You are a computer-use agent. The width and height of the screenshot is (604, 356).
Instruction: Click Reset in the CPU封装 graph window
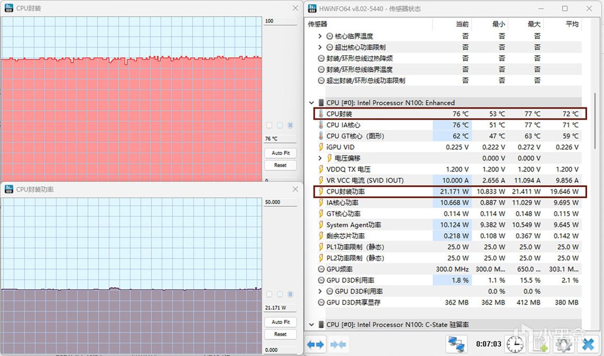coord(280,166)
